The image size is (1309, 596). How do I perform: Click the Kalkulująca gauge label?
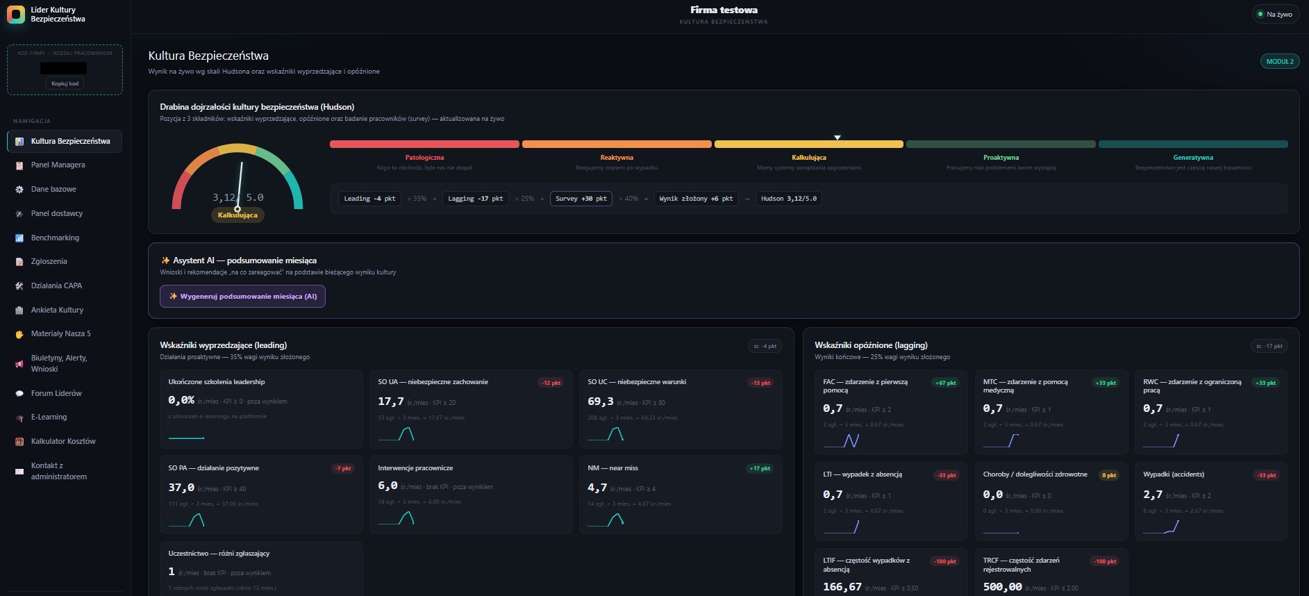click(x=237, y=215)
